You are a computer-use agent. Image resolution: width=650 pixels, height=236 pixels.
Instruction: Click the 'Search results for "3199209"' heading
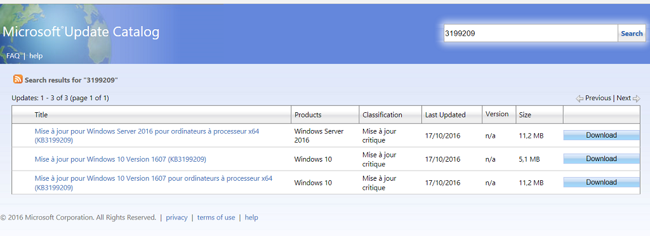[71, 80]
